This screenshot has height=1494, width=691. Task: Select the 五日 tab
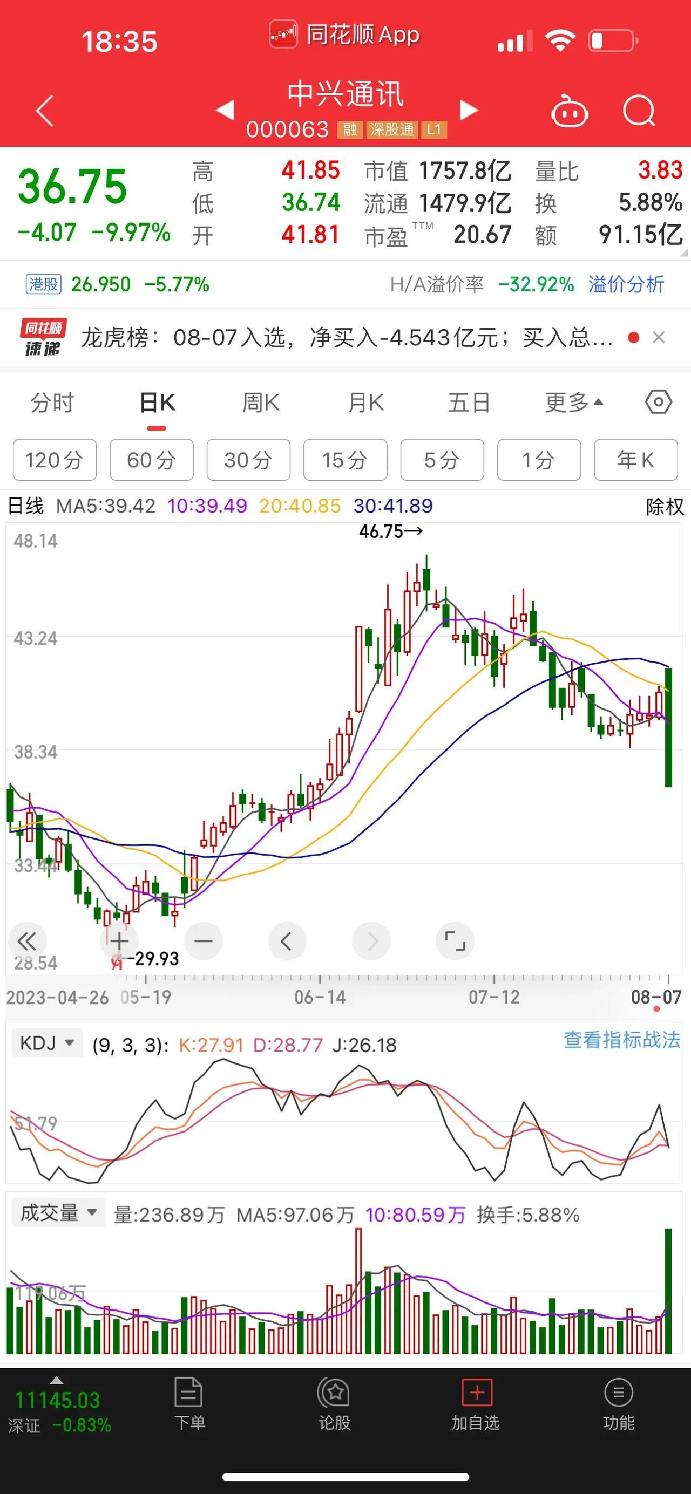click(469, 403)
